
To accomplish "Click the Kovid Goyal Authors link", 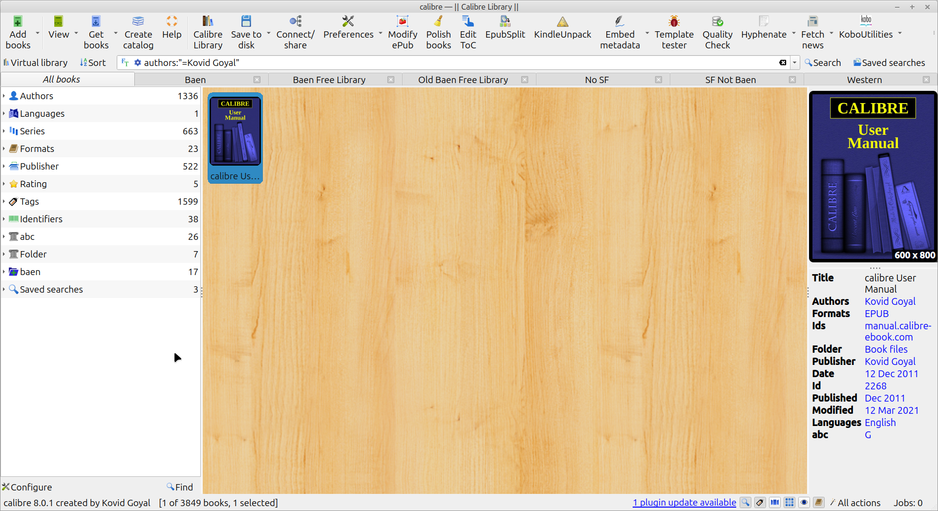I will pyautogui.click(x=890, y=301).
